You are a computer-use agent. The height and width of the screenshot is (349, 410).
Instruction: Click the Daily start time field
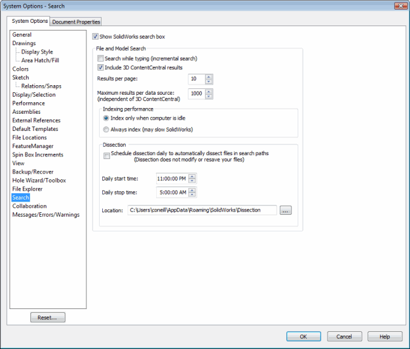(x=173, y=179)
